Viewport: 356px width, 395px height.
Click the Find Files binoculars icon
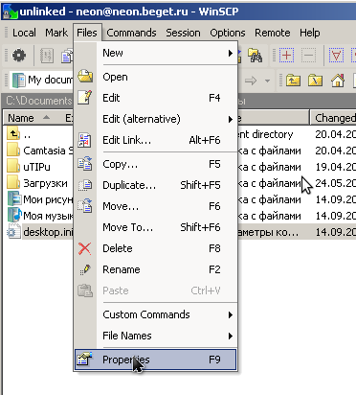click(255, 56)
